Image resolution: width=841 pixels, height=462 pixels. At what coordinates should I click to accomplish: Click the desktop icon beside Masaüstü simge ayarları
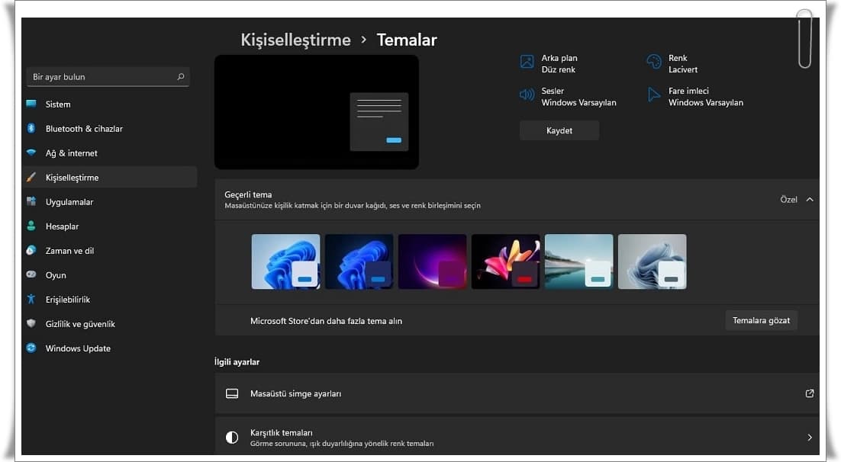[x=232, y=394]
